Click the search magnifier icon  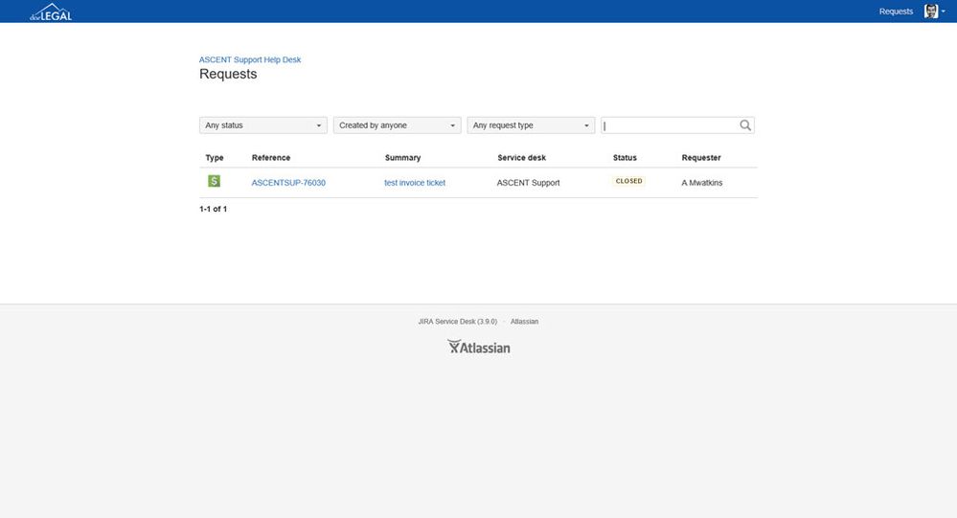coord(745,125)
